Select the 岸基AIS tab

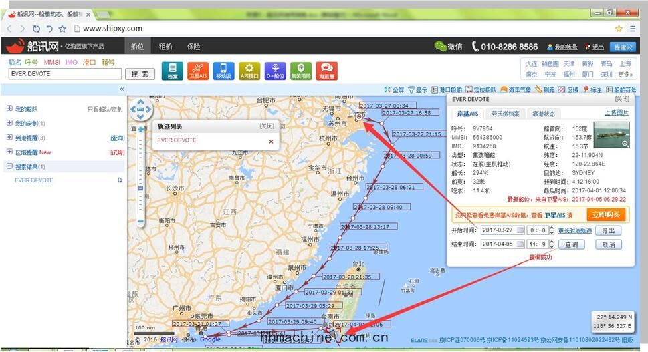467,114
